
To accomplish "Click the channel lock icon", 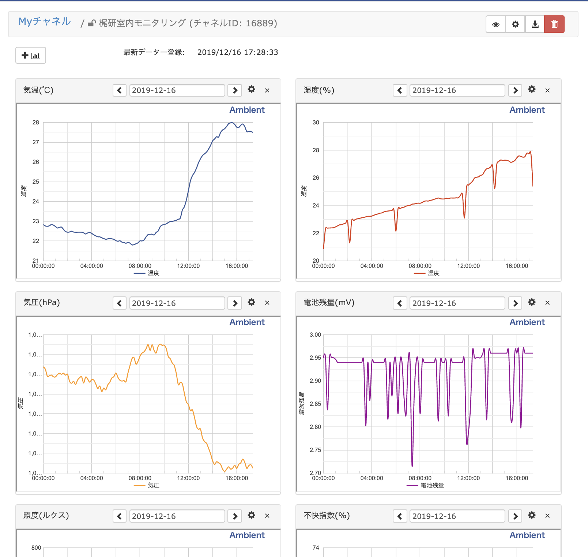I will coord(92,23).
